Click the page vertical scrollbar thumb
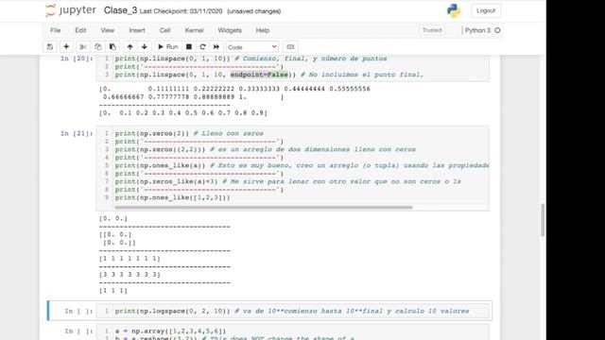 543,220
